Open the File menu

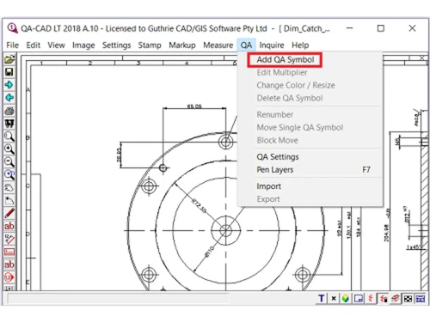(x=12, y=46)
